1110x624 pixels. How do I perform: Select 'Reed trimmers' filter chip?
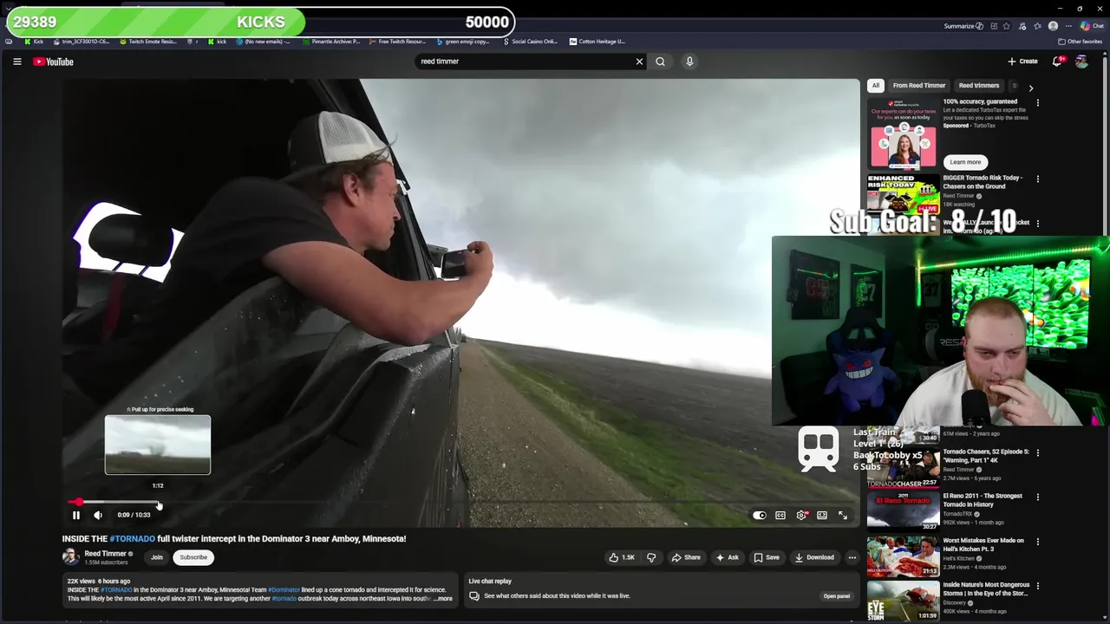pyautogui.click(x=979, y=86)
